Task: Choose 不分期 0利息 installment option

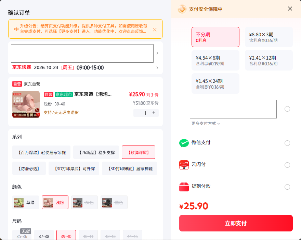Action: pos(215,37)
